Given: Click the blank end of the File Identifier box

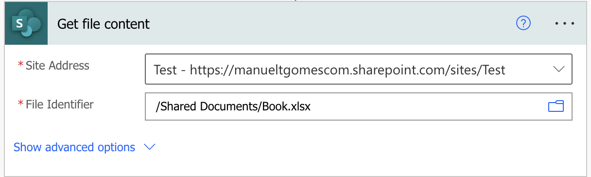Looking at the screenshot, I should pos(428,106).
